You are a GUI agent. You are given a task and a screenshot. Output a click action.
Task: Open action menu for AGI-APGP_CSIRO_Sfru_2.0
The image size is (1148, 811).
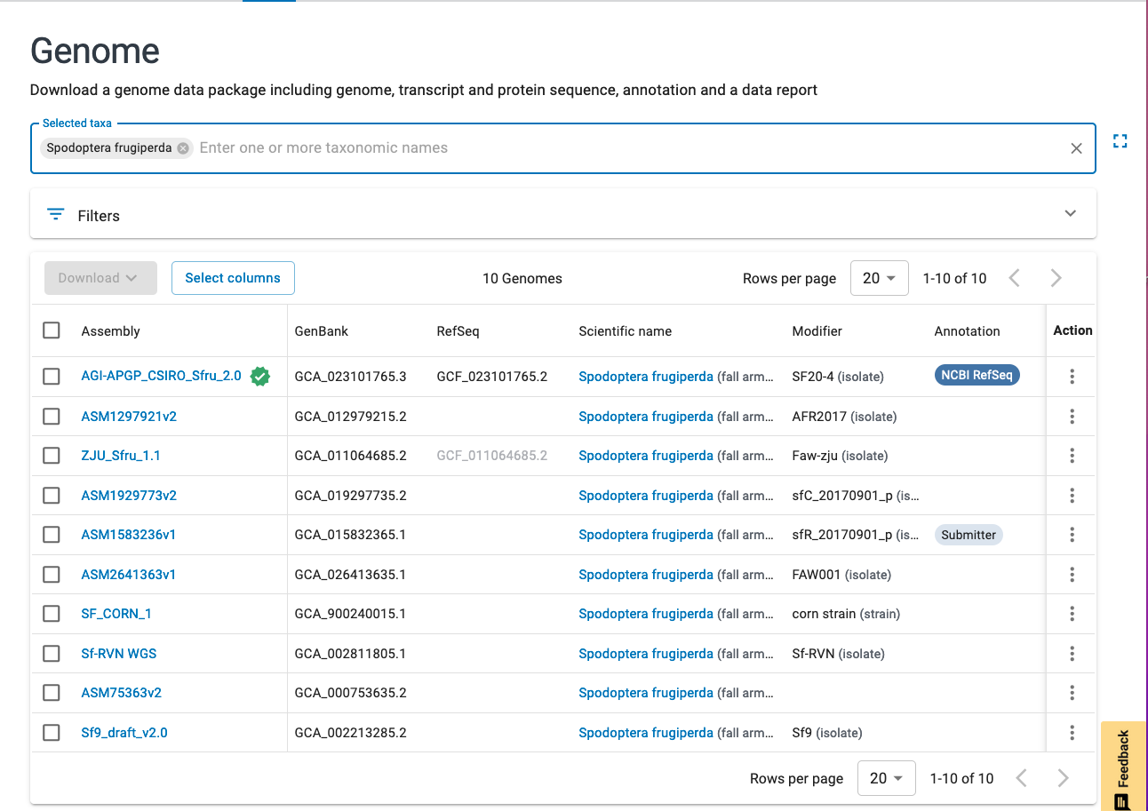(x=1072, y=377)
